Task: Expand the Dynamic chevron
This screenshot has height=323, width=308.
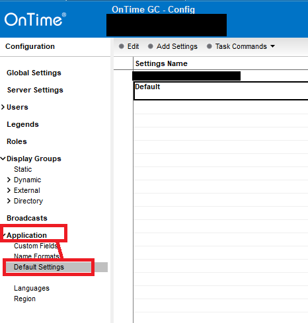Action: [x=9, y=180]
